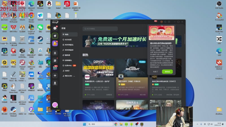Open KOOK direct messages robot icon
This screenshot has width=226, height=127.
(x=55, y=28)
